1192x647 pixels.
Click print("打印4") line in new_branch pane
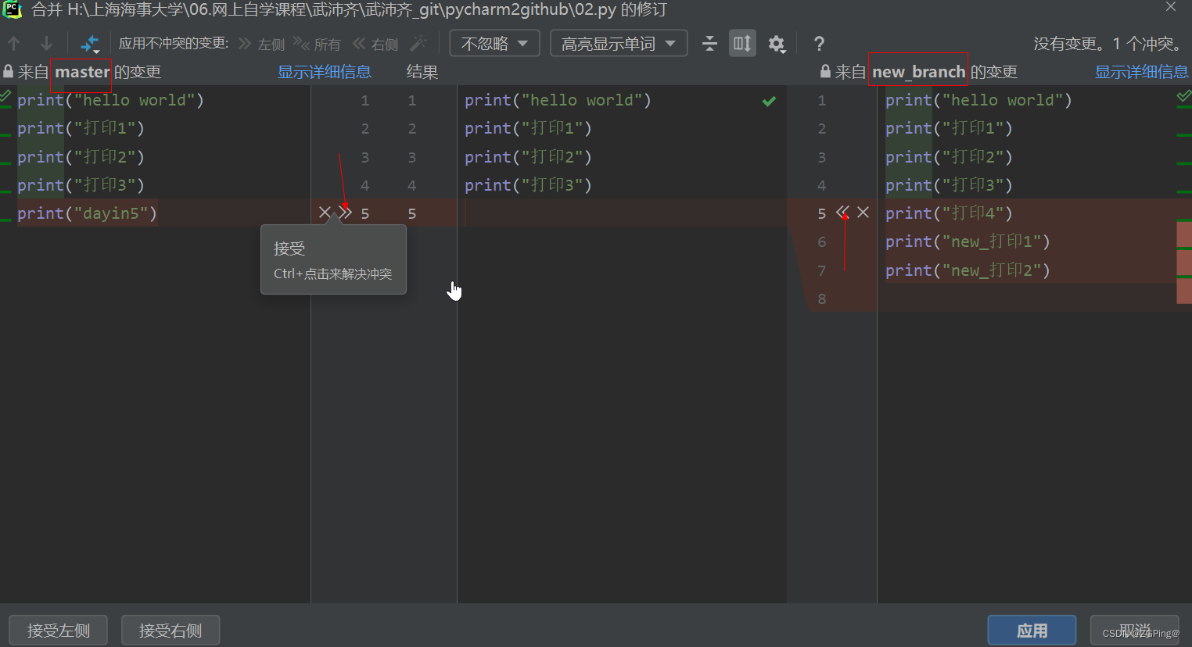(949, 213)
